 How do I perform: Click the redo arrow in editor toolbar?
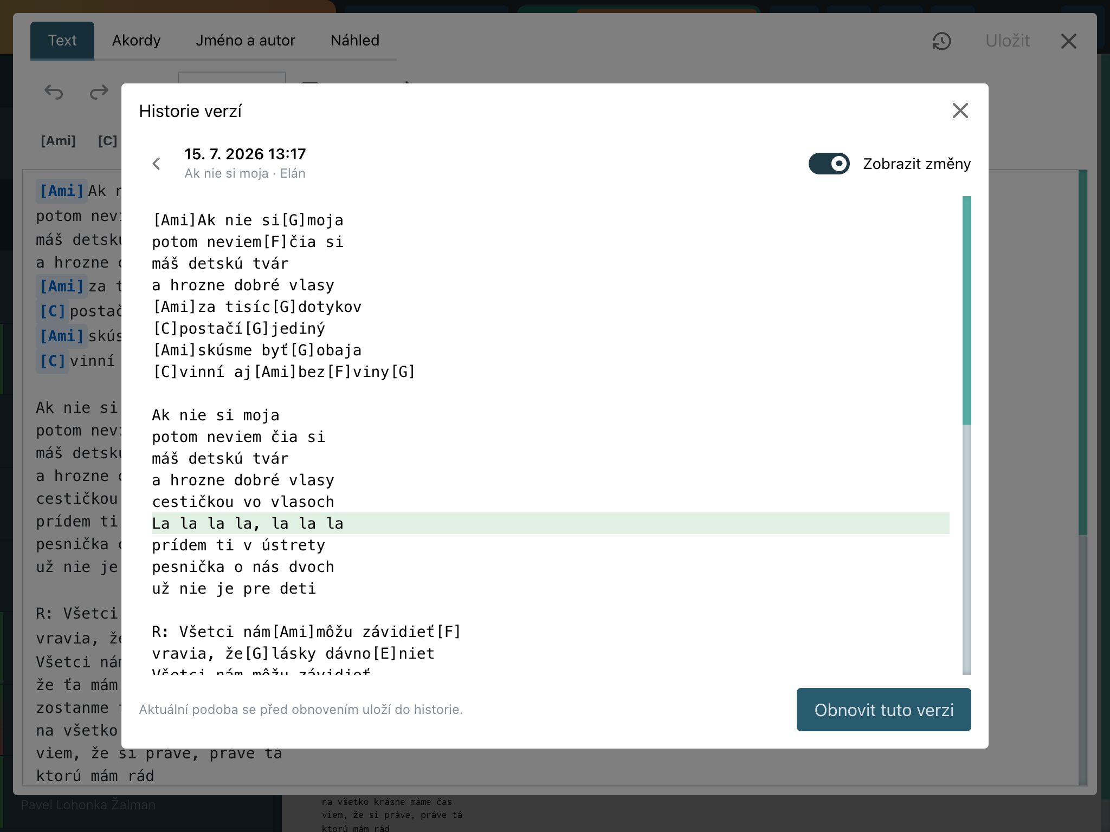[99, 92]
